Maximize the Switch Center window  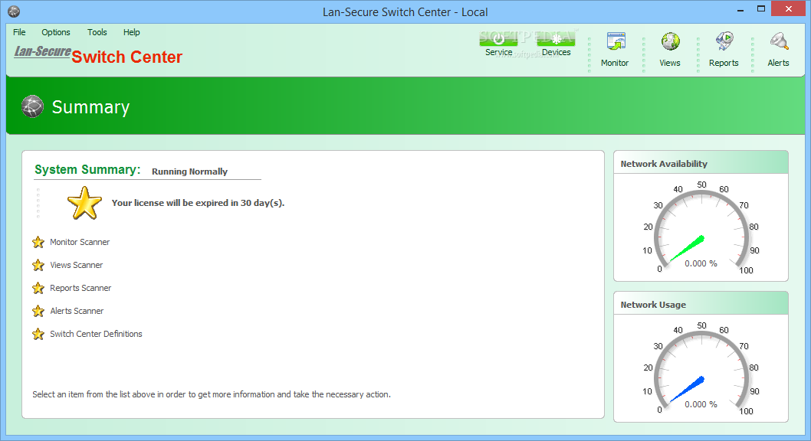tap(761, 9)
